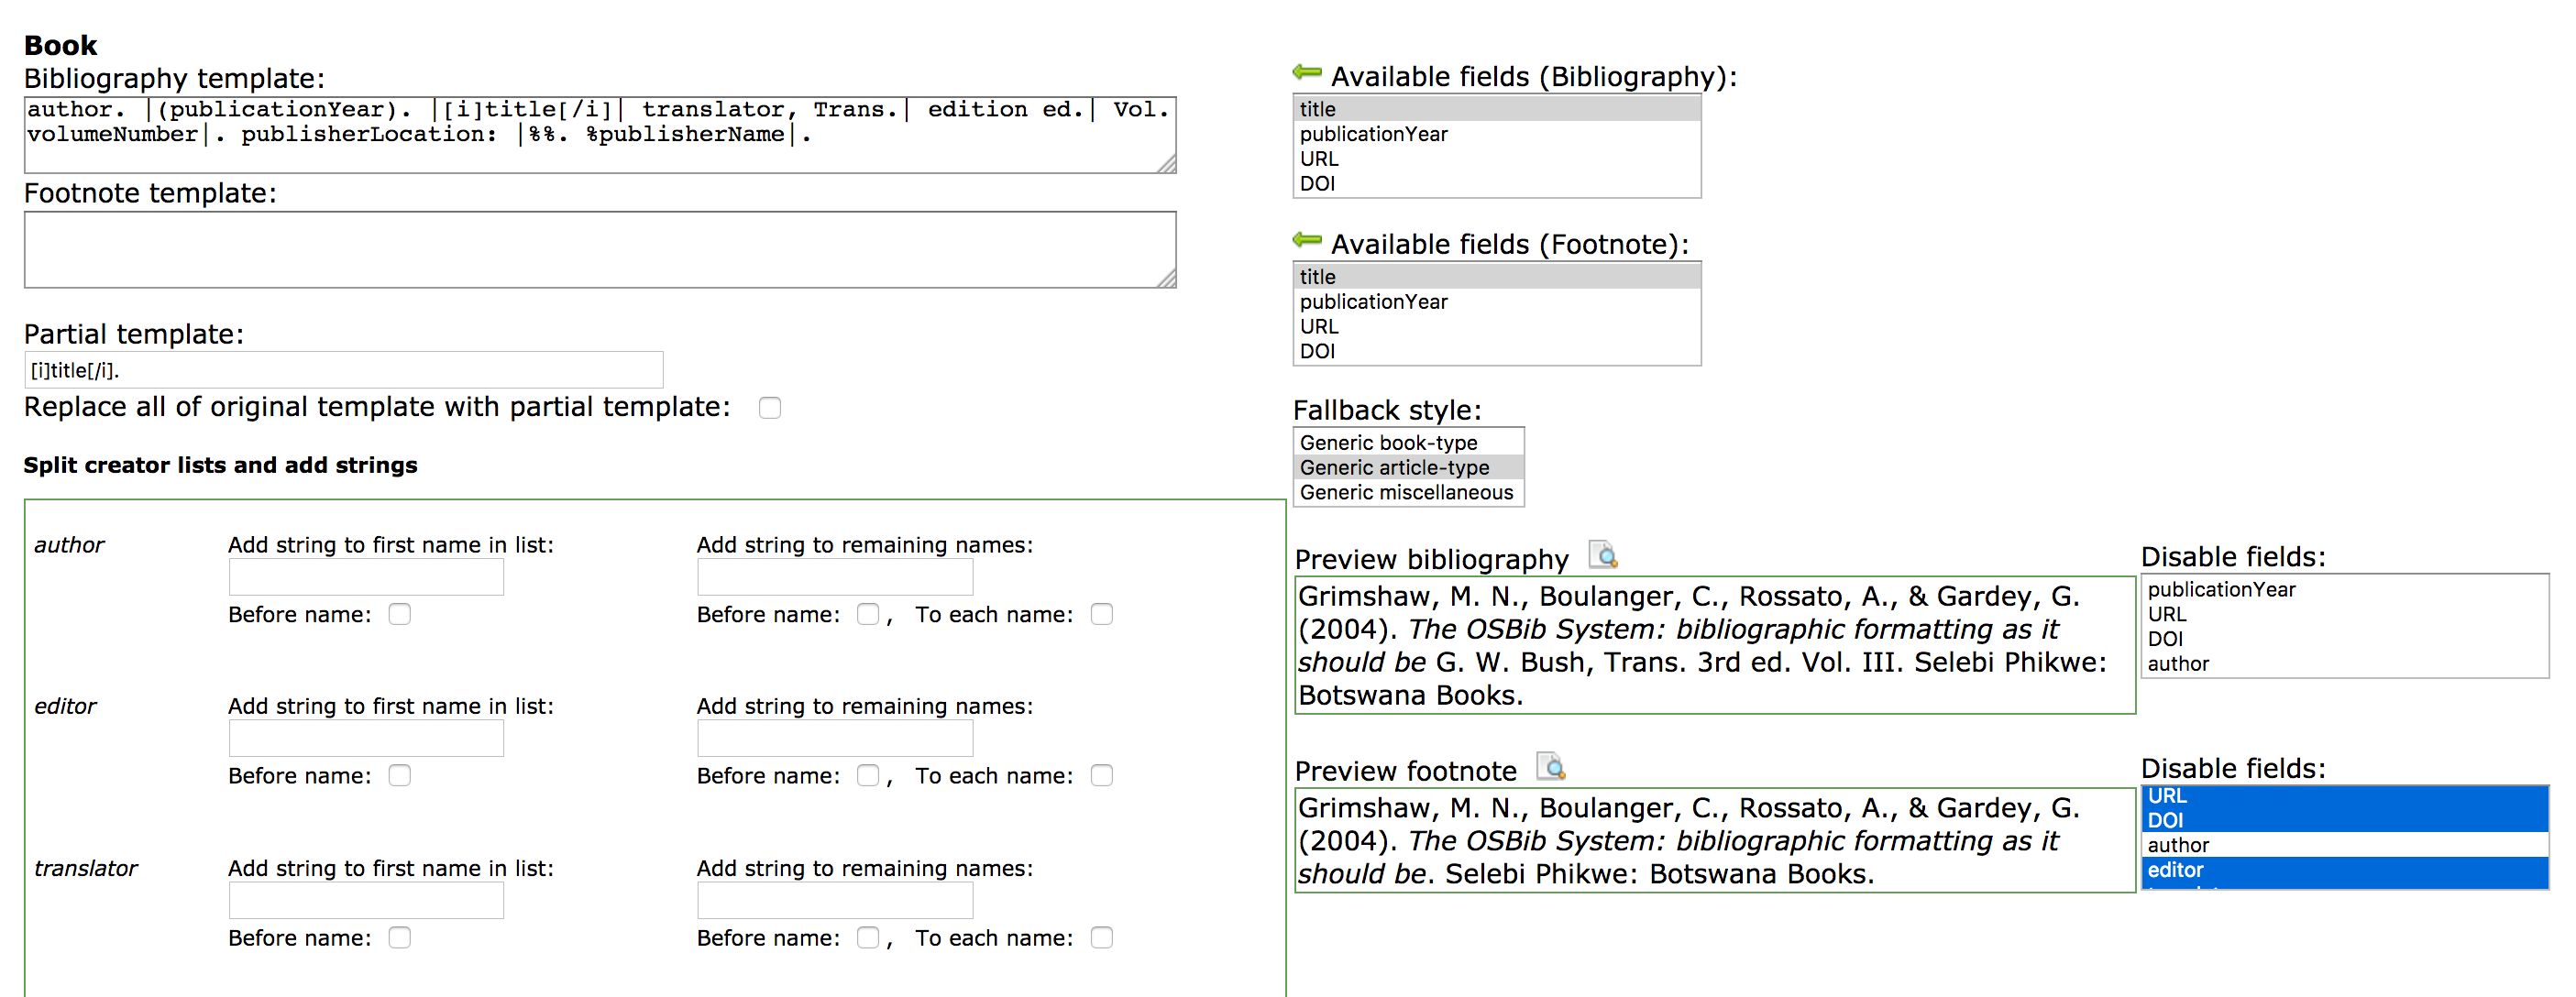Choose Generic book-type fallback style

pyautogui.click(x=1409, y=443)
